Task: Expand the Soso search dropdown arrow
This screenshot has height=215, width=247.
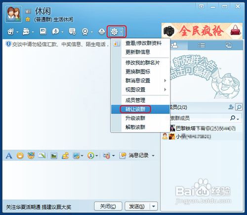Action: [x=97, y=155]
